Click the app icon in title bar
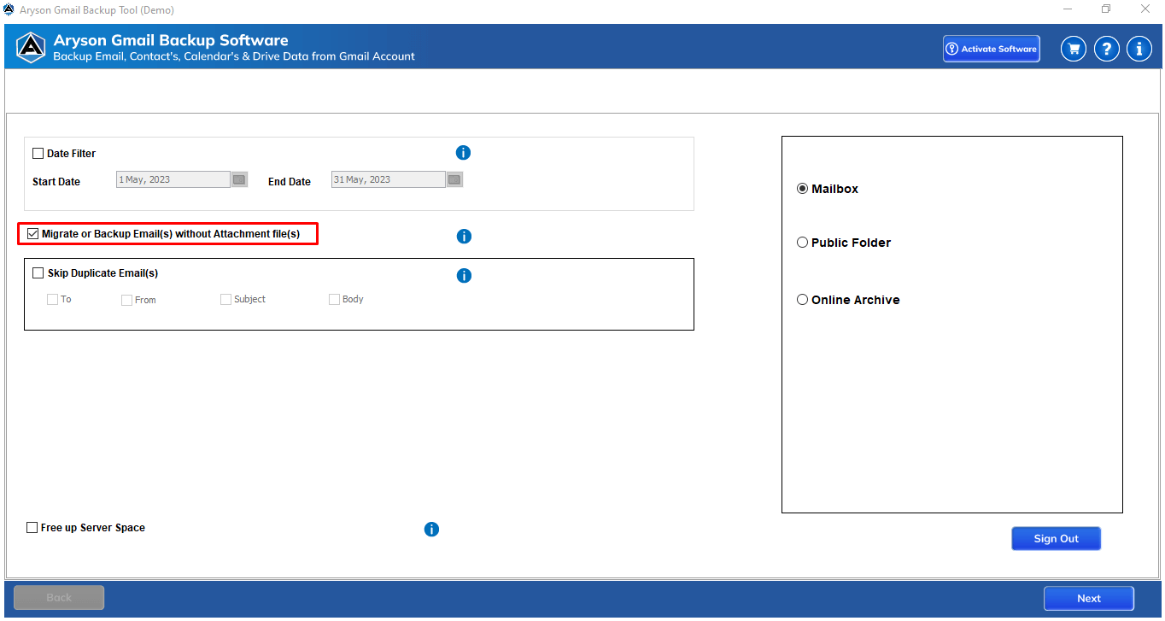This screenshot has height=621, width=1165. (9, 9)
